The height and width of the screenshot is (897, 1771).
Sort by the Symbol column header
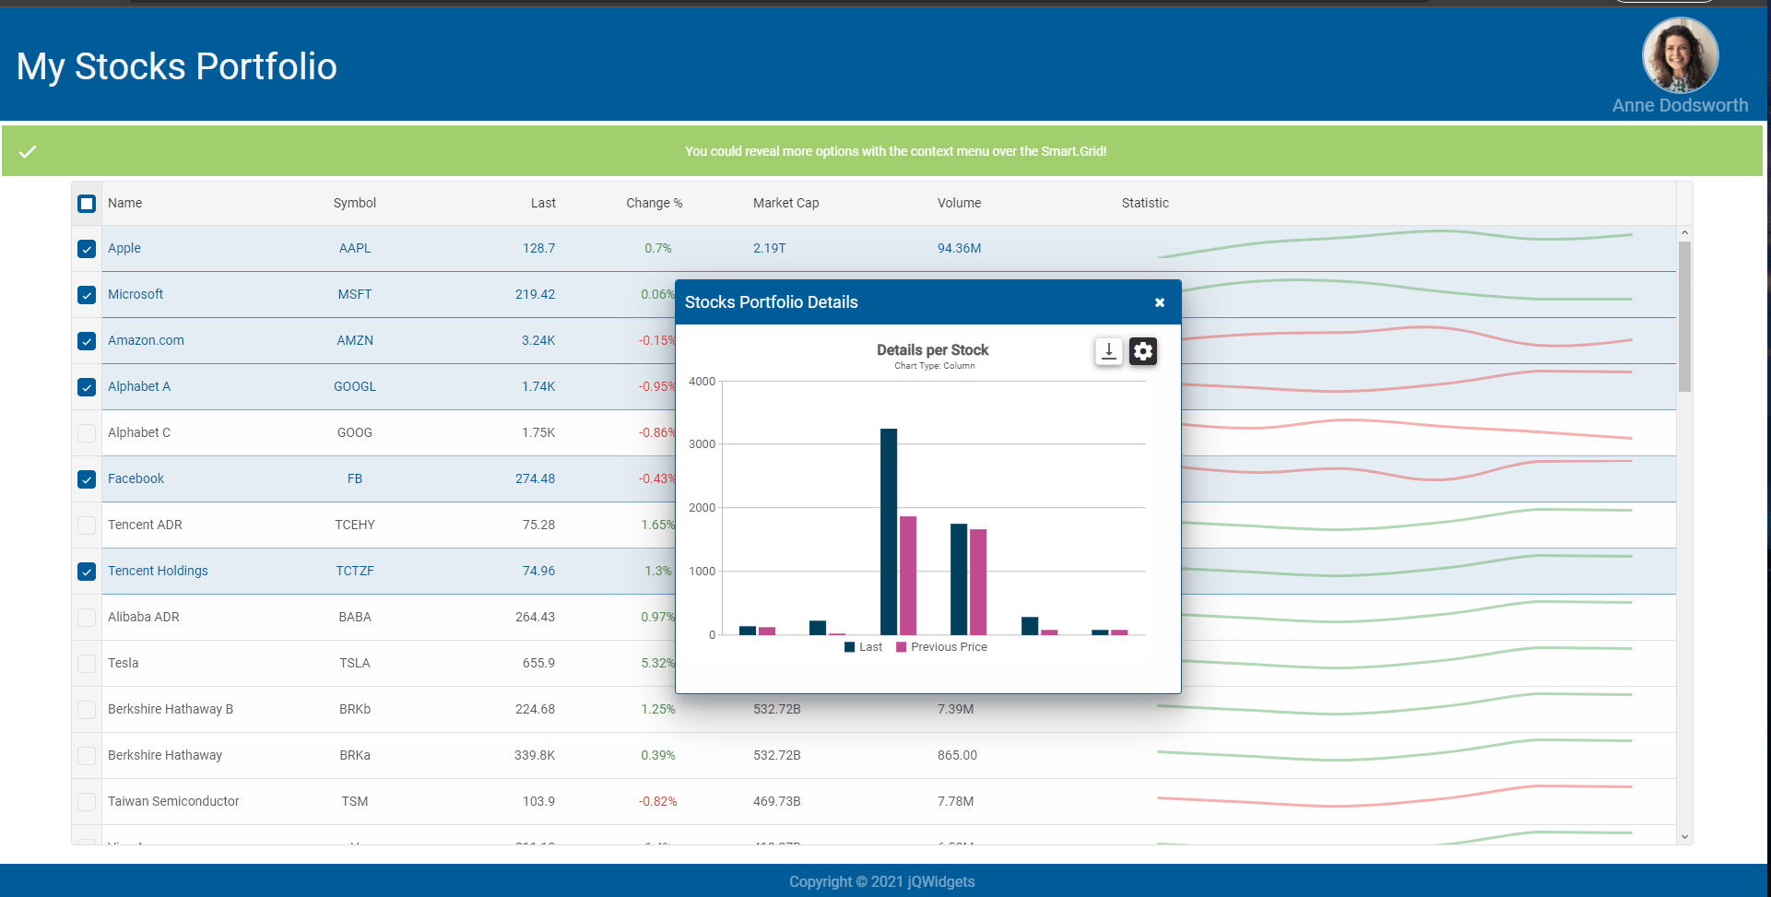pos(355,203)
